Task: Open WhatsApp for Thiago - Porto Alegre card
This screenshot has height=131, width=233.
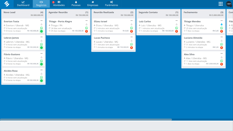Action: click(x=86, y=28)
